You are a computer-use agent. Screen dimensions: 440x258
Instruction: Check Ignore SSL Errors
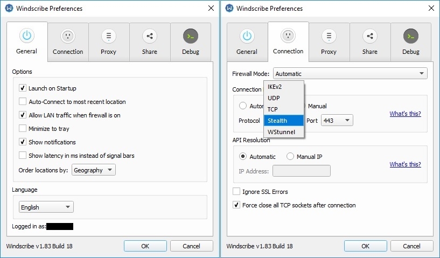pos(236,191)
